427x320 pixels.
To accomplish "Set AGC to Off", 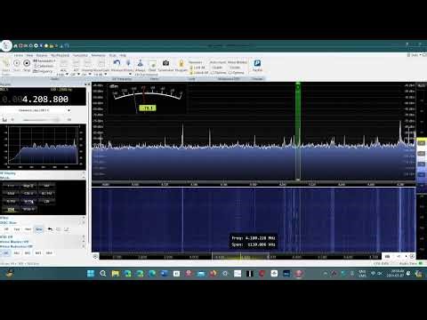I will (x=6, y=229).
